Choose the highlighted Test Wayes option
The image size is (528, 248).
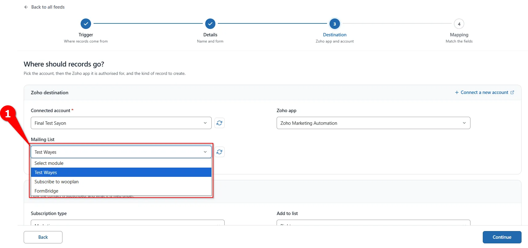click(x=121, y=172)
